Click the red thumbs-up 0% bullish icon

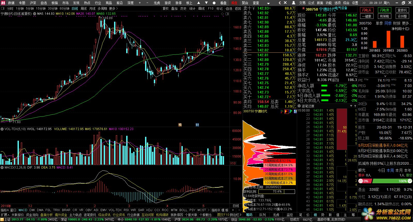tap(361, 181)
